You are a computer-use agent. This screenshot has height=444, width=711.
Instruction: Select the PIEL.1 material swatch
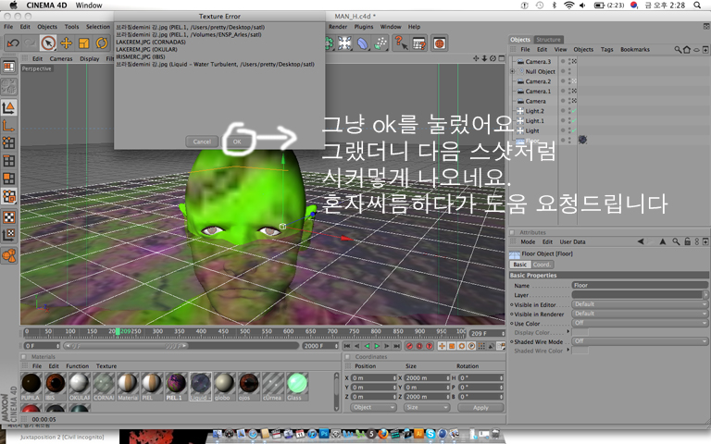click(x=176, y=387)
